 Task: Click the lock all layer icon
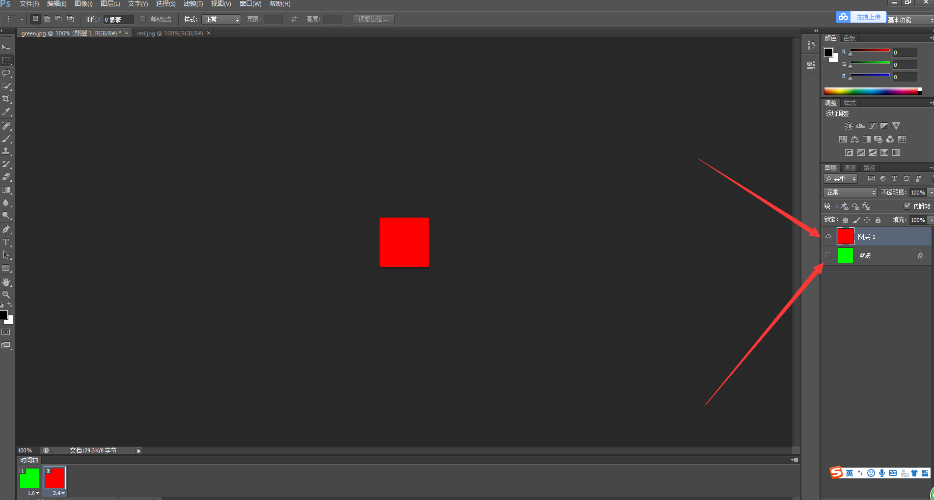coord(878,220)
